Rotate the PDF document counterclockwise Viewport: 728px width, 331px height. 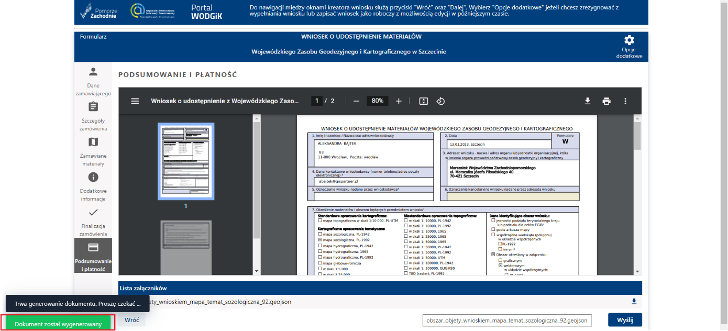pos(440,101)
